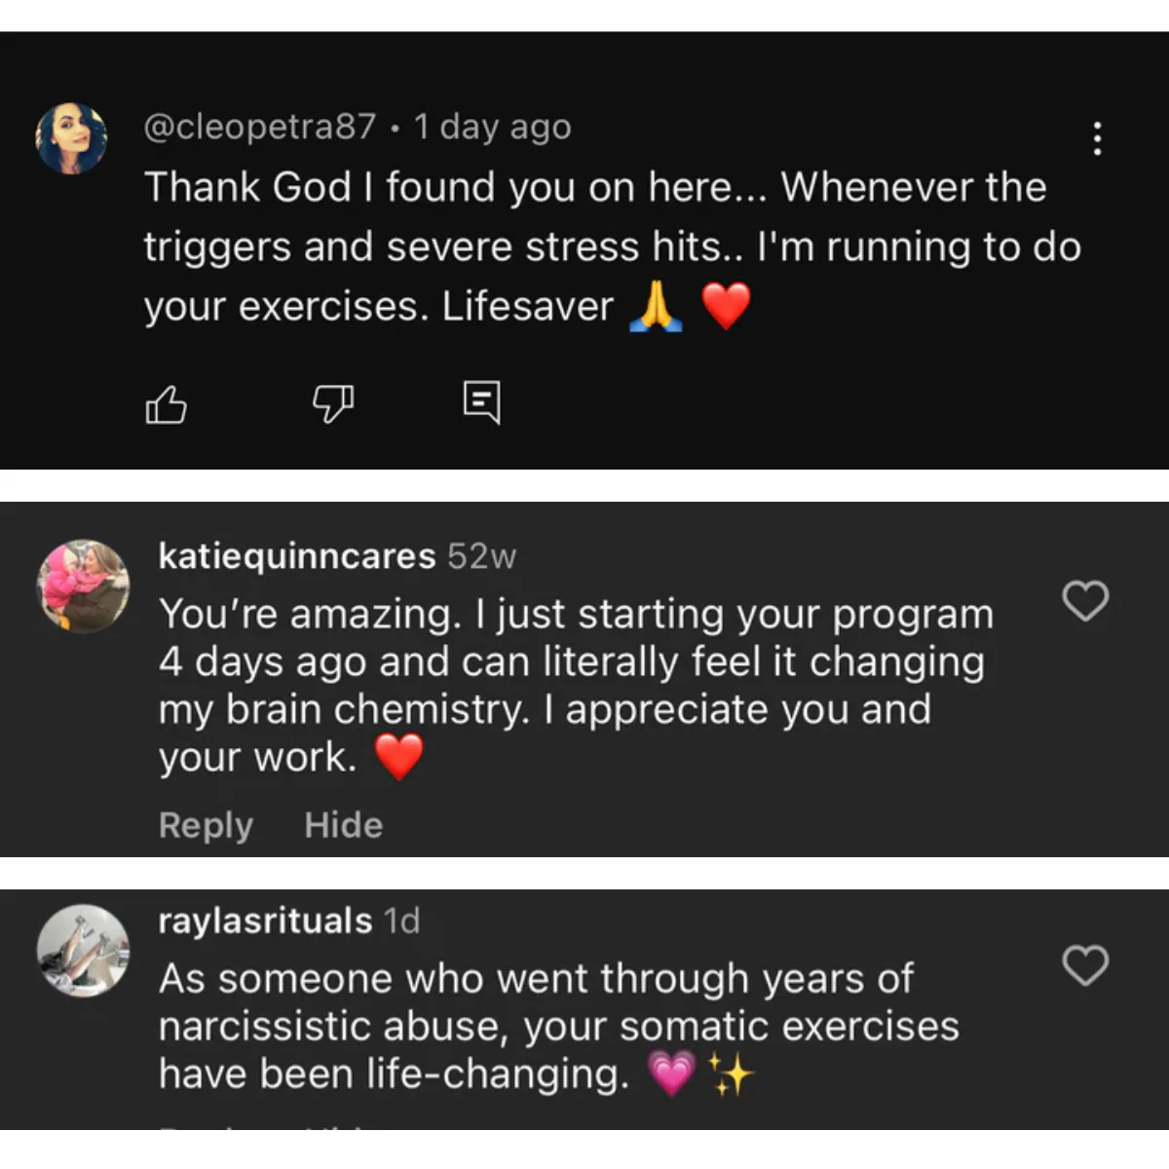Heart the raylasrituals comment
This screenshot has width=1169, height=1169.
click(x=1085, y=965)
